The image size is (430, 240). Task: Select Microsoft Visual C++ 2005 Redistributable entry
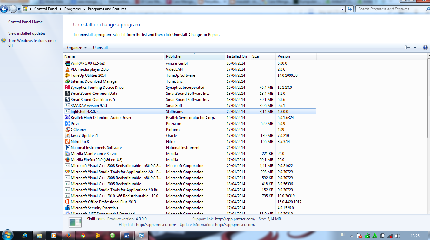(x=190, y=184)
